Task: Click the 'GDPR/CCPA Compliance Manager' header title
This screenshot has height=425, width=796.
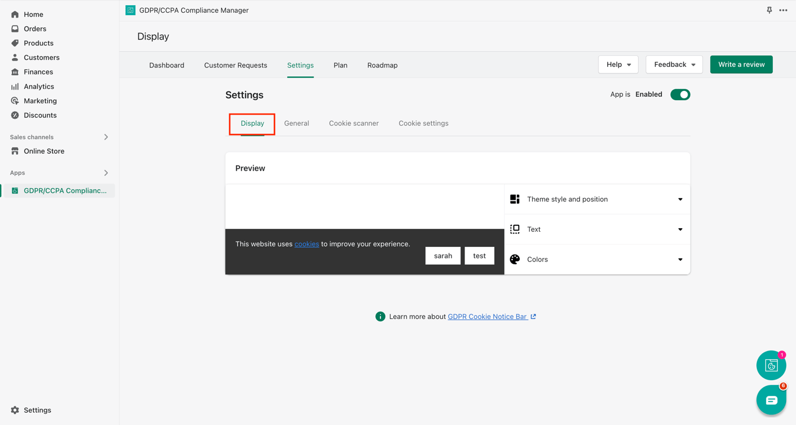Action: pos(194,10)
